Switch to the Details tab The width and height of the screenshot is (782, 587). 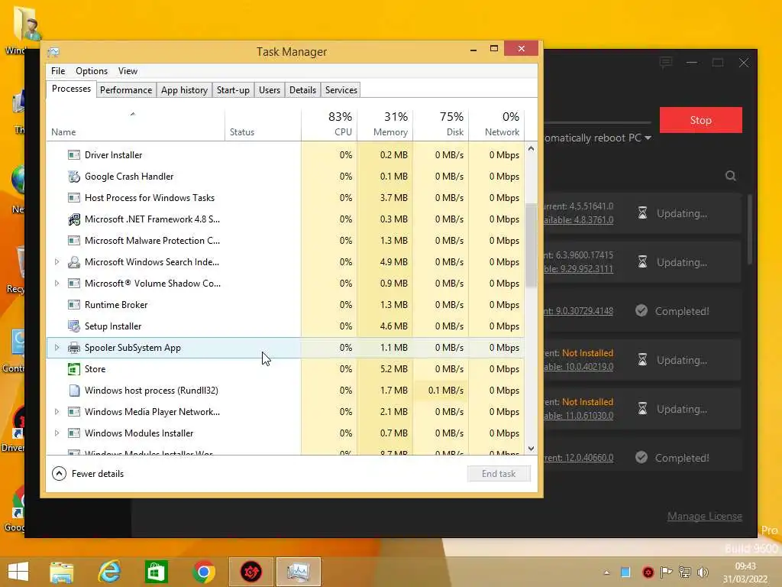click(302, 90)
